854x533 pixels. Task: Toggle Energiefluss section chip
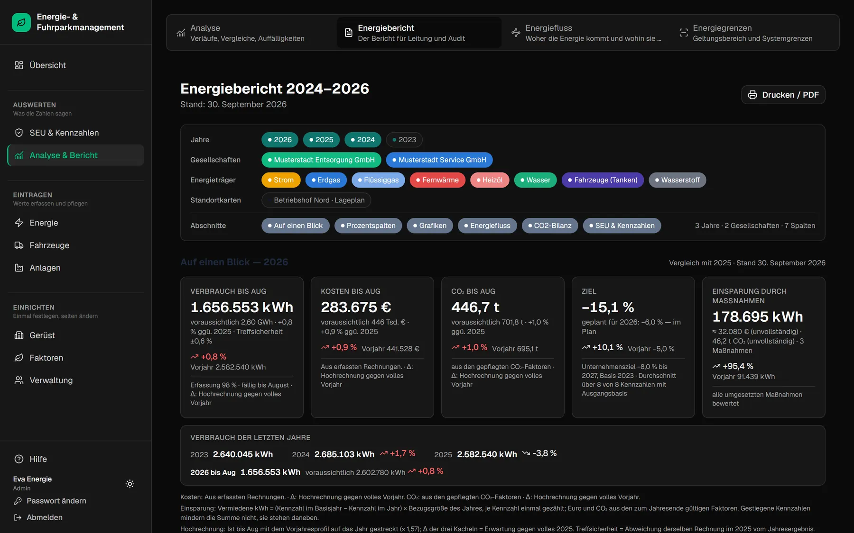pyautogui.click(x=488, y=226)
